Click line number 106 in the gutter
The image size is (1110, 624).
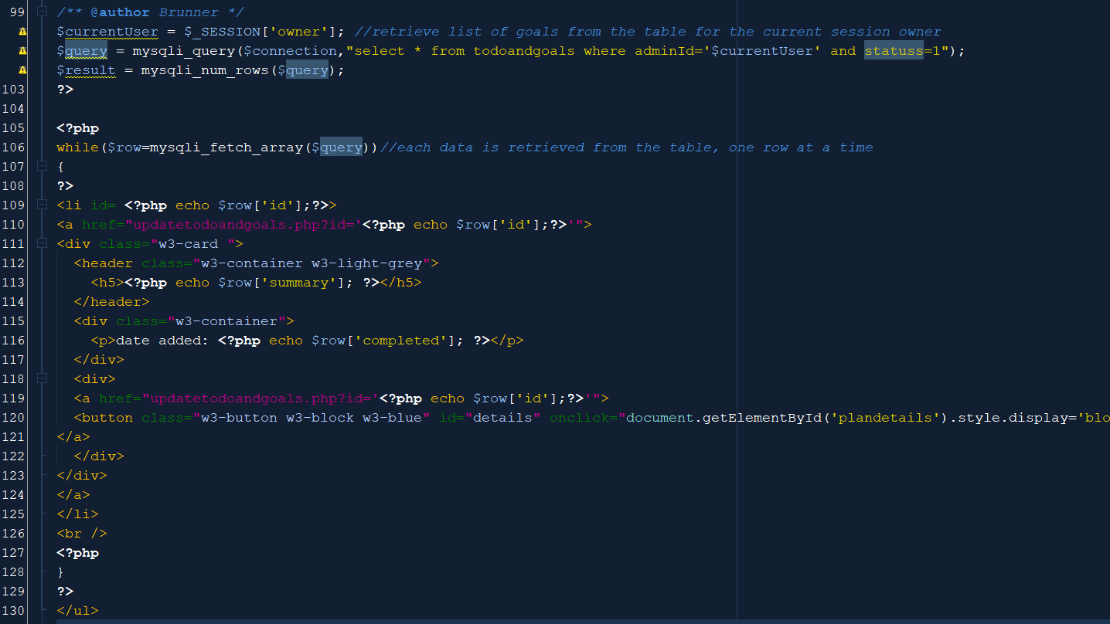(x=14, y=148)
